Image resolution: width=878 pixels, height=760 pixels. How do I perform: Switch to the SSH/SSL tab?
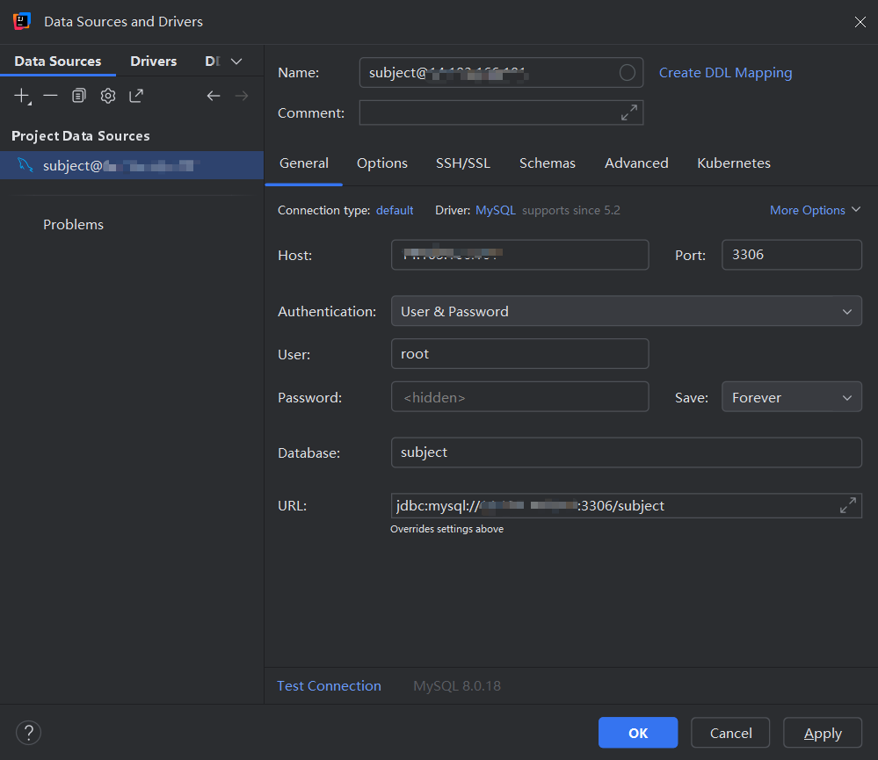point(463,163)
